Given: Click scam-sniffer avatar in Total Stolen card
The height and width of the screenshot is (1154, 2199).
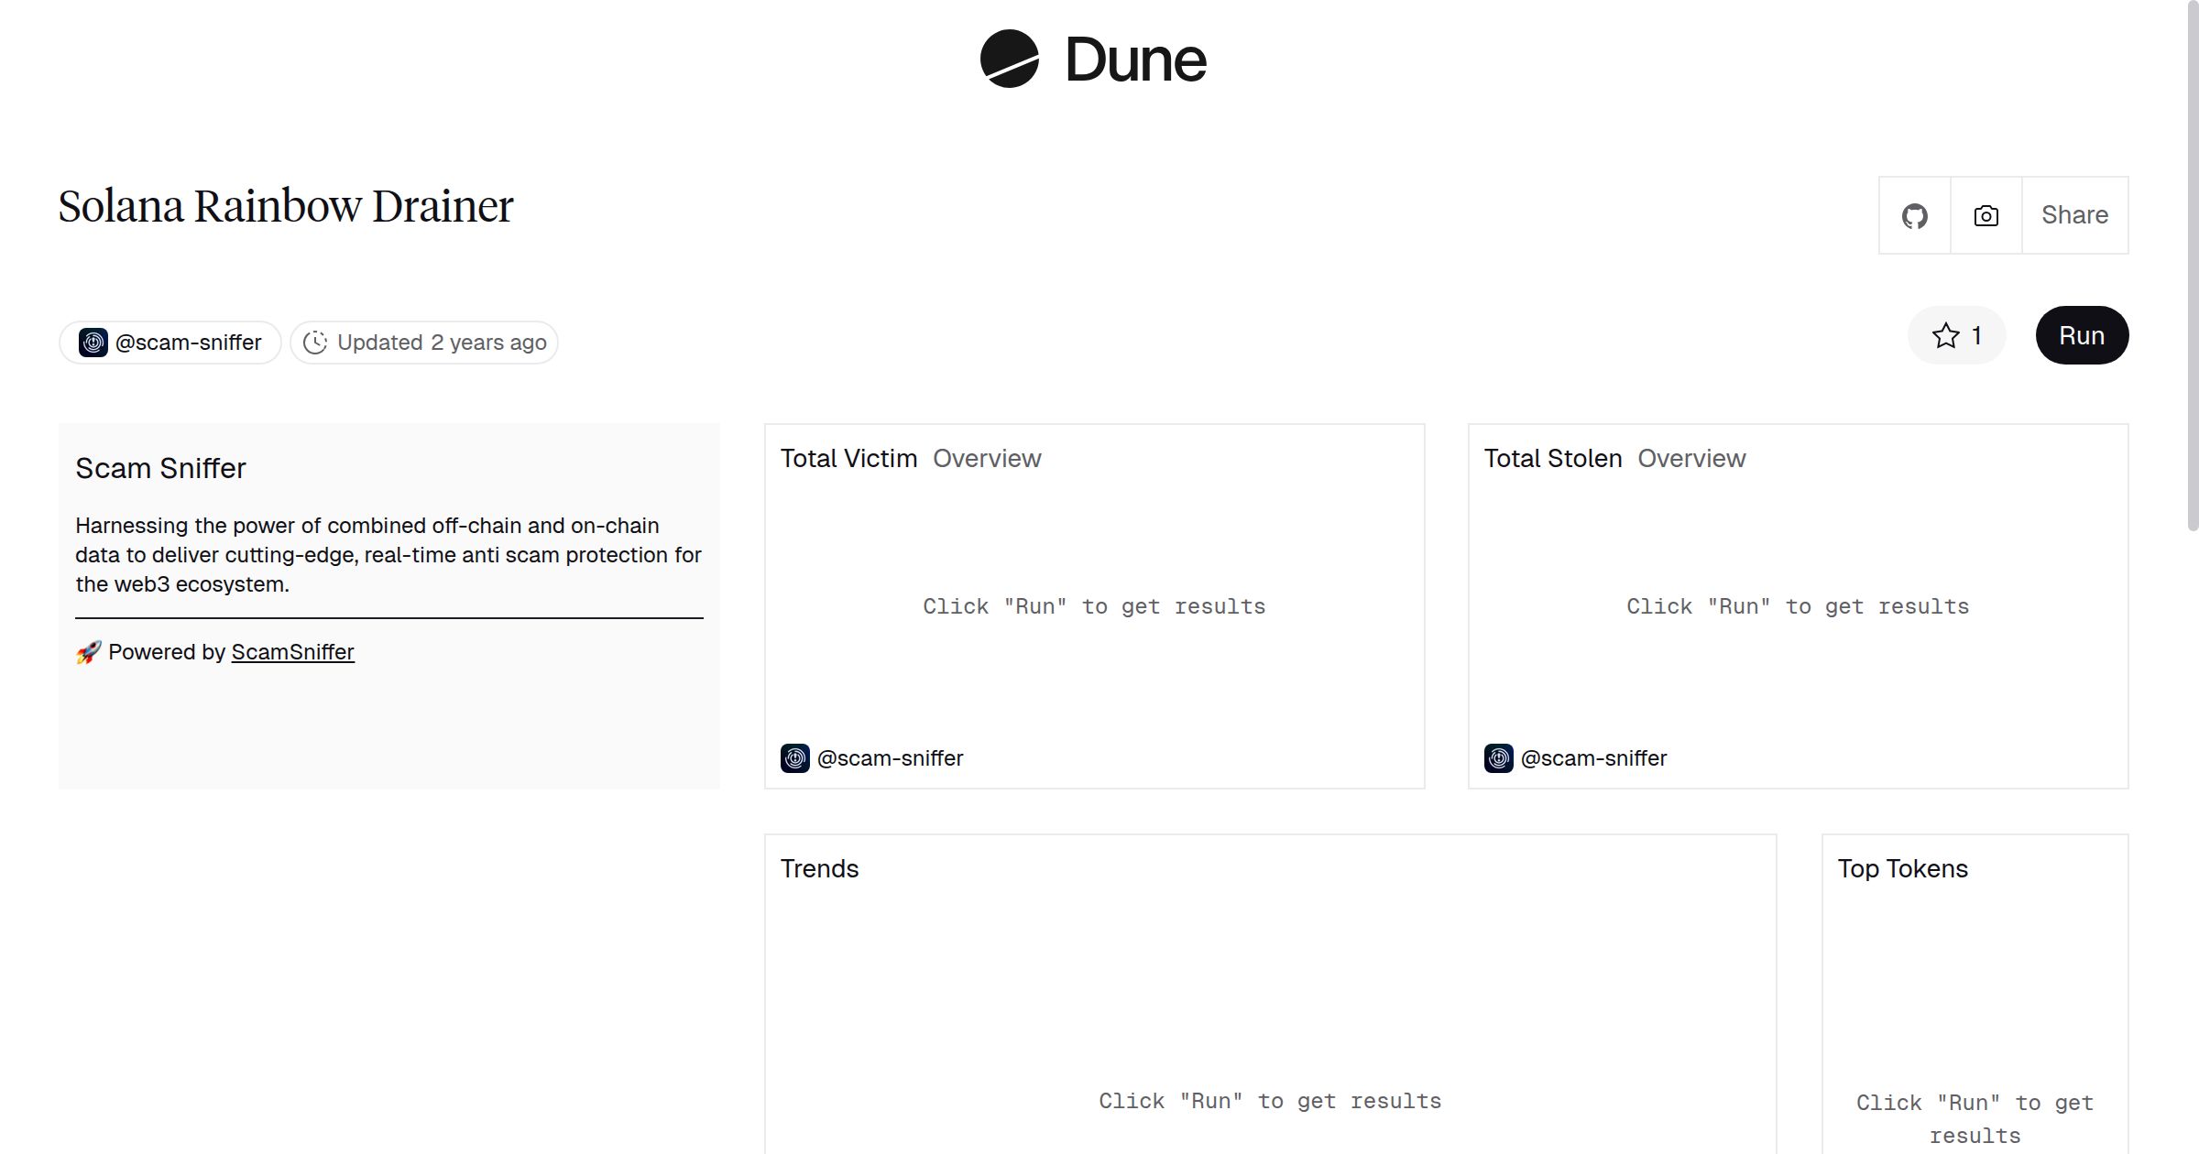Looking at the screenshot, I should coord(1498,758).
